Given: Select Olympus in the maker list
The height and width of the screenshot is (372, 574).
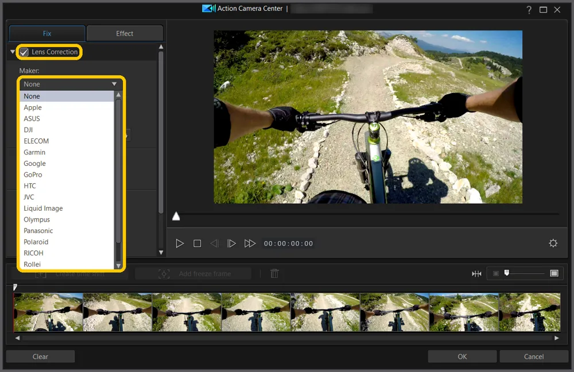Looking at the screenshot, I should pyautogui.click(x=67, y=220).
